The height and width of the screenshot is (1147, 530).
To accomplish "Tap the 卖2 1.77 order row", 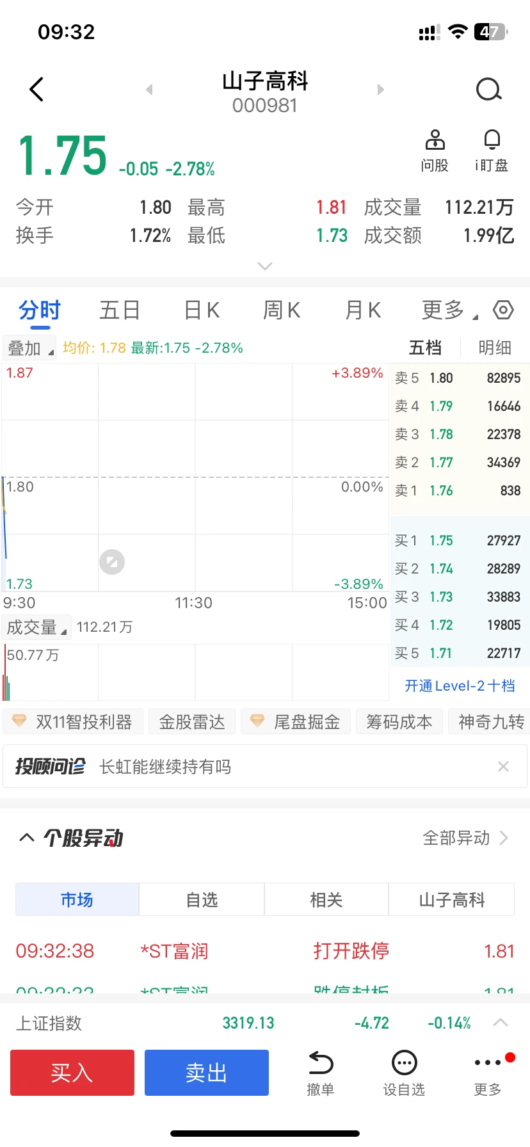I will (x=460, y=463).
